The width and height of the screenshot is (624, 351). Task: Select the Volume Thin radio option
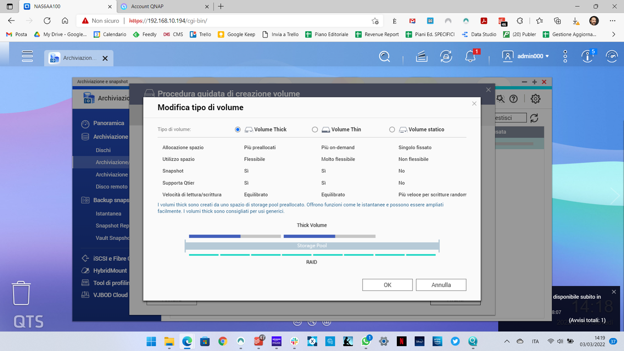(315, 130)
